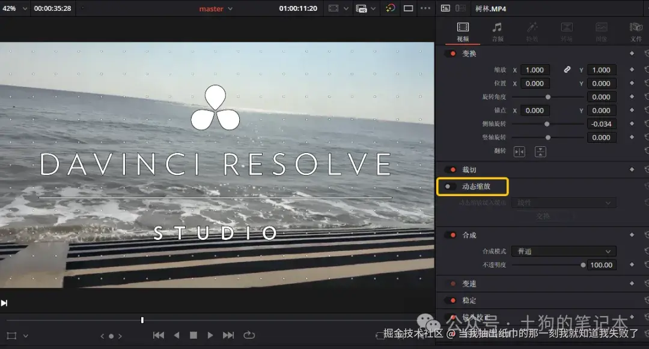This screenshot has width=649, height=349.
Task: Click the 交换 (Swap) button
Action: pyautogui.click(x=543, y=216)
